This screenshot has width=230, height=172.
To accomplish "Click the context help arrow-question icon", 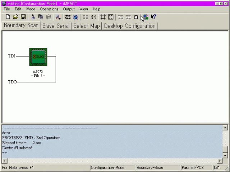I will (x=153, y=17).
